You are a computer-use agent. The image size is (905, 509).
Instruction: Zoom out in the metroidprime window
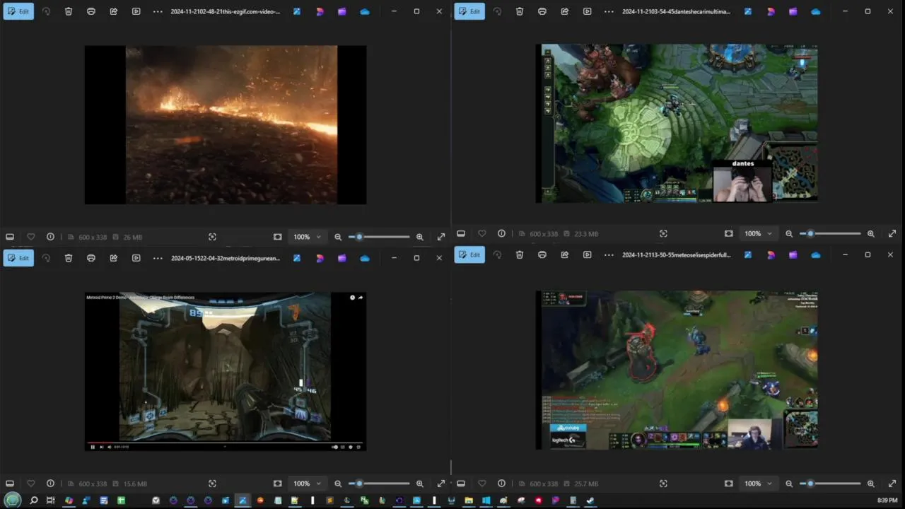338,484
